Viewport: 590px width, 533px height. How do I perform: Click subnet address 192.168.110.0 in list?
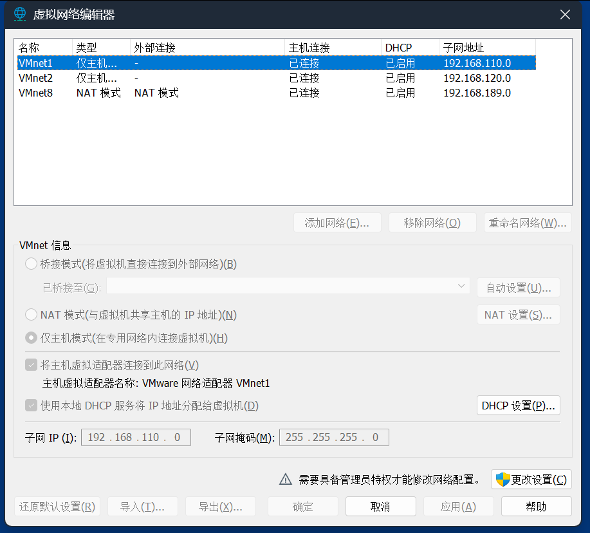tap(477, 63)
